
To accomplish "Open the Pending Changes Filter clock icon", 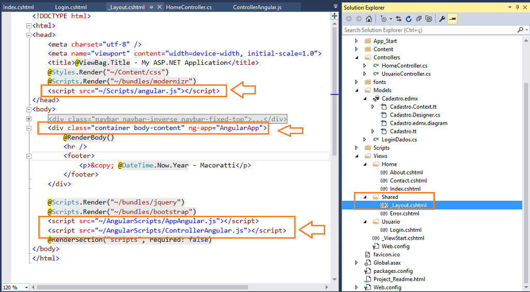I will [x=384, y=19].
